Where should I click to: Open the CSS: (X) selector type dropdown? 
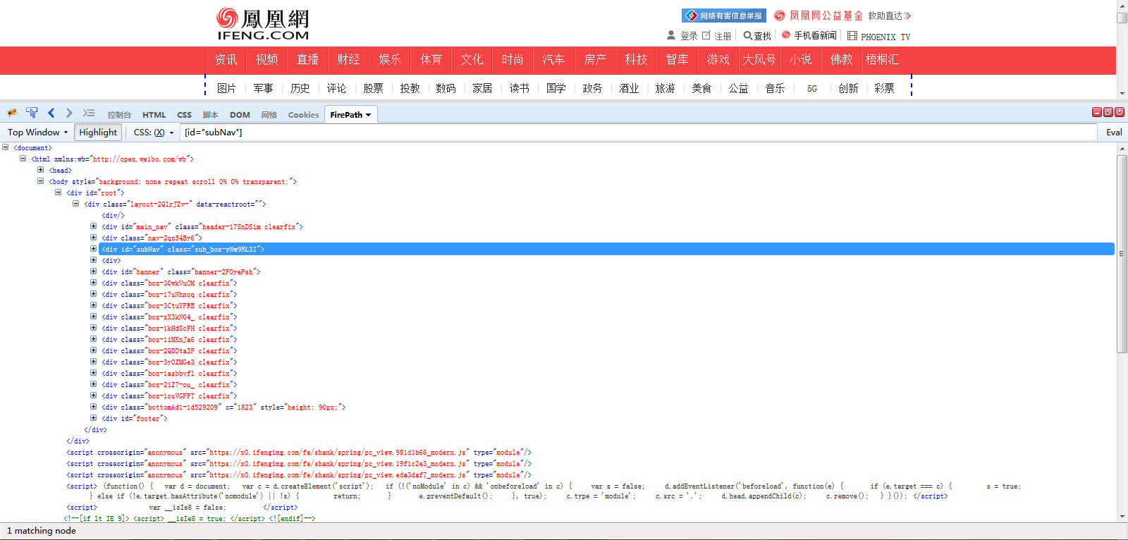pyautogui.click(x=154, y=132)
